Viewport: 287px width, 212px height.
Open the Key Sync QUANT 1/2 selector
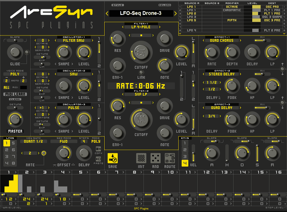pos(33,141)
